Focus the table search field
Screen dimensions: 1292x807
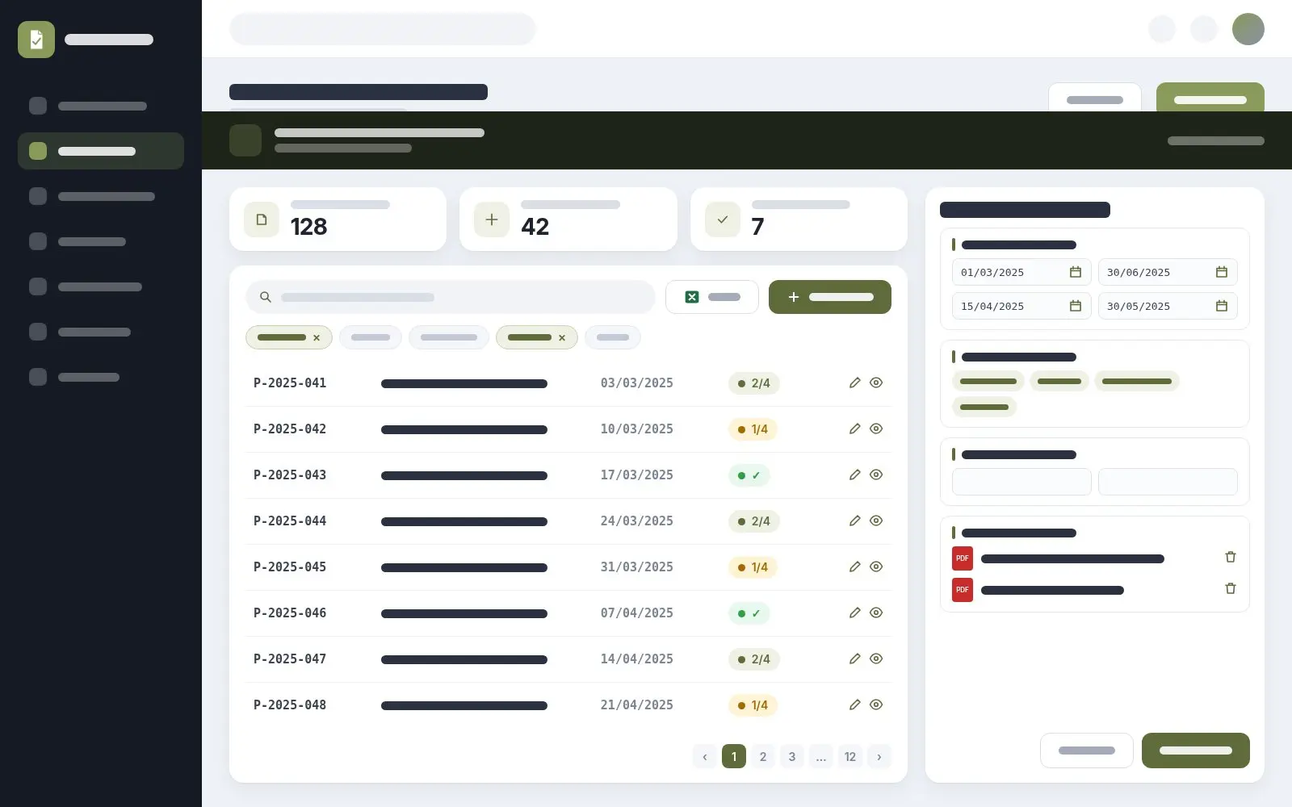(451, 297)
